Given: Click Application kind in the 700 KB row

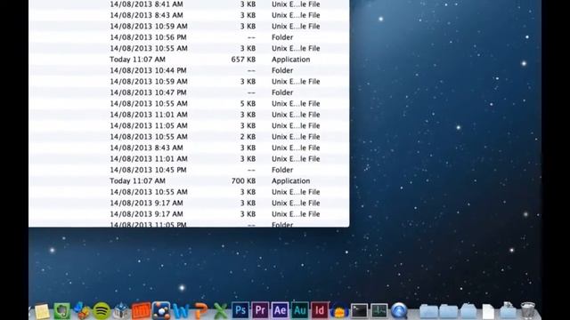Looking at the screenshot, I should point(291,181).
